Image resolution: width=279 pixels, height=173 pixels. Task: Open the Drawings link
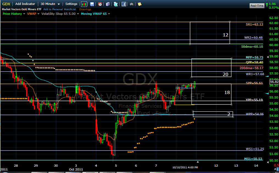(85, 9)
